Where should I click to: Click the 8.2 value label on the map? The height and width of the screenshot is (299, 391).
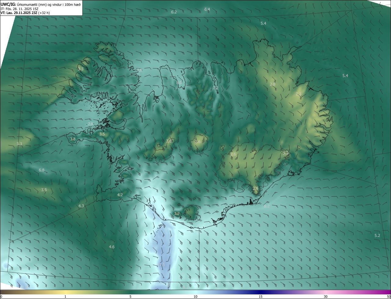(267, 206)
